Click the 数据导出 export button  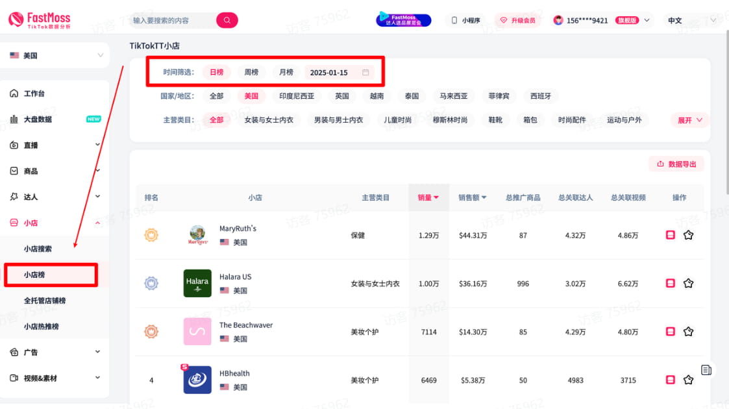(x=676, y=164)
